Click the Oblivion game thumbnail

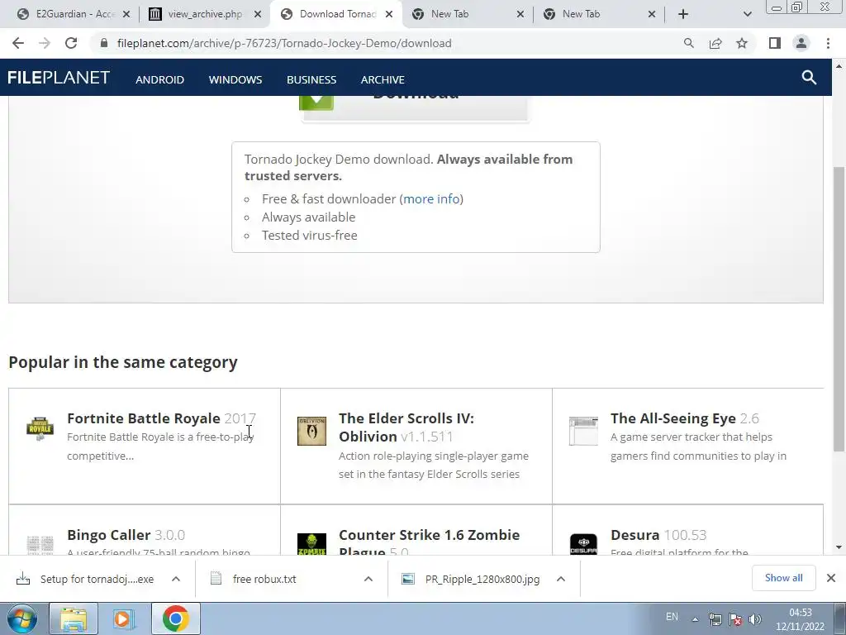311,431
